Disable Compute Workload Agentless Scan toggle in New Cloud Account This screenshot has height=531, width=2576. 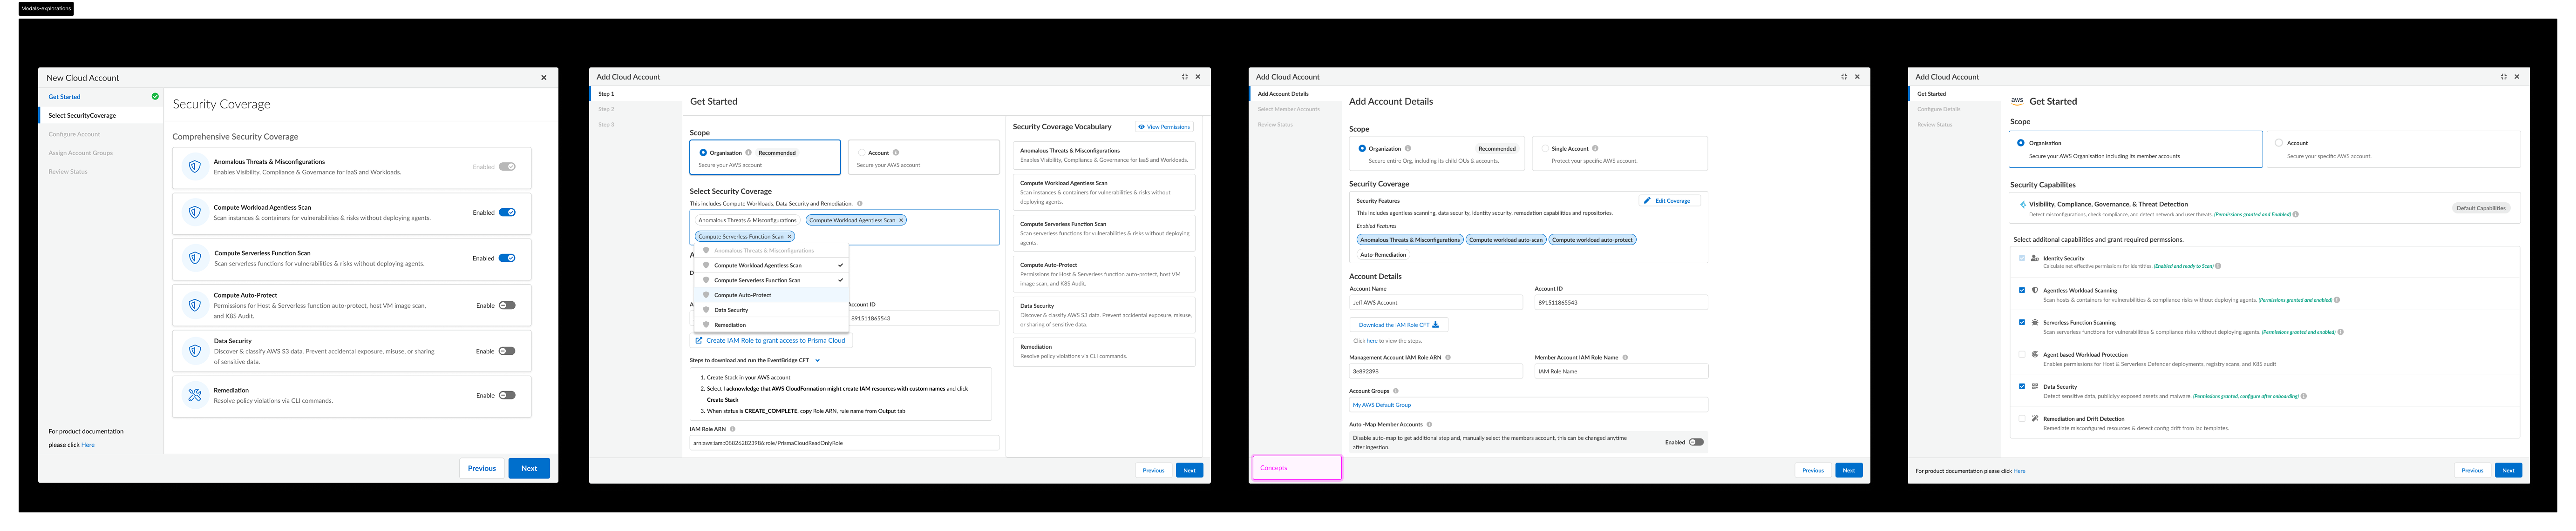(x=507, y=212)
